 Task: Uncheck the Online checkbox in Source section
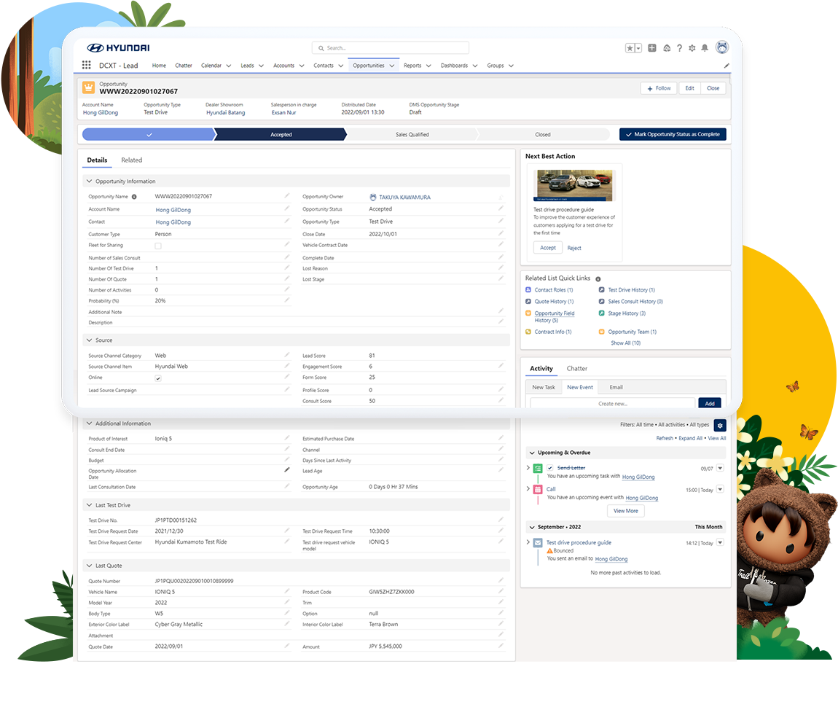(158, 378)
